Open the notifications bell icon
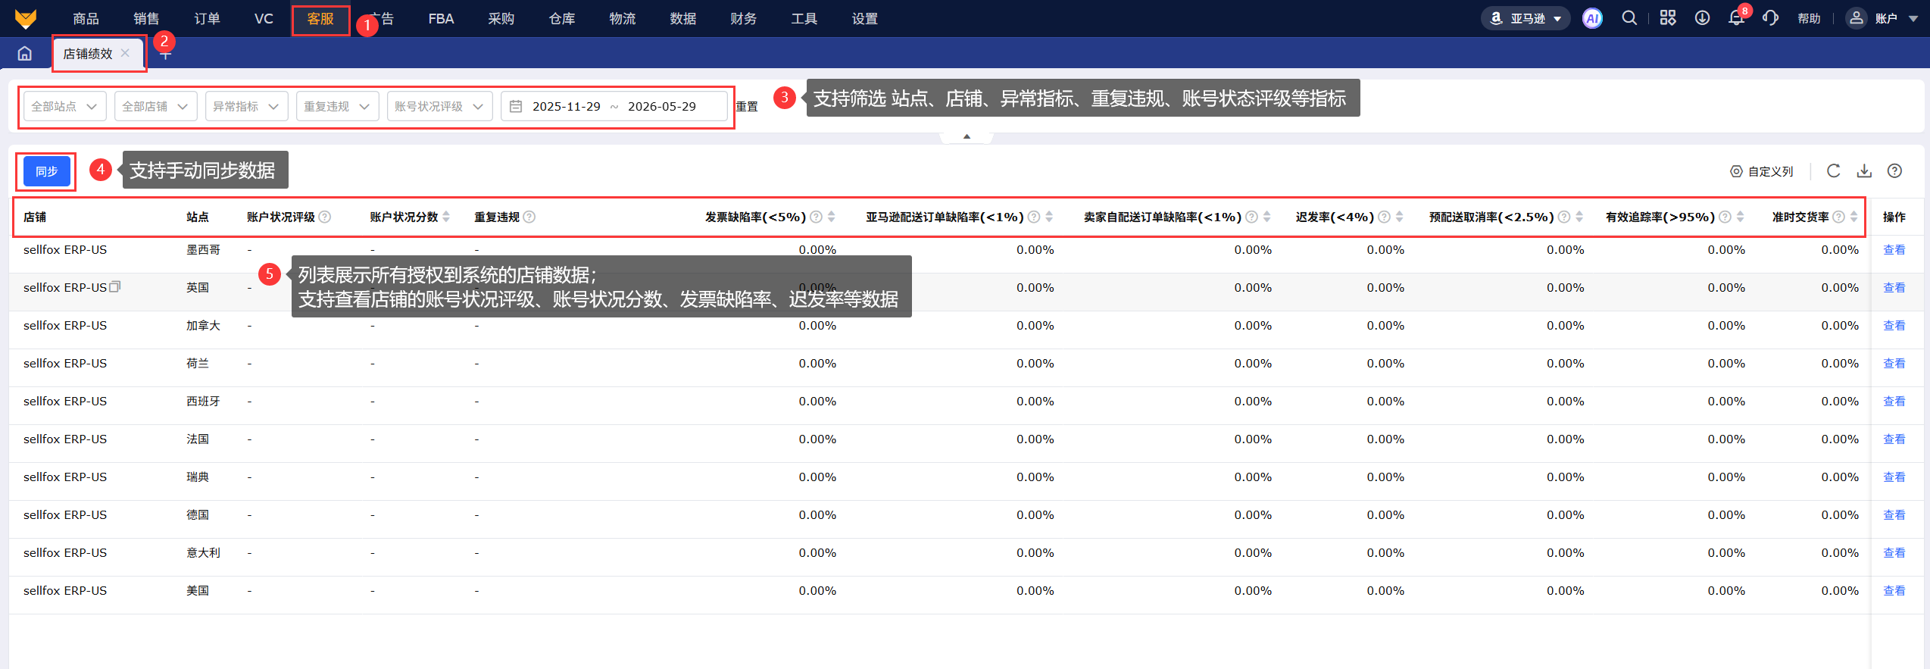 (1736, 18)
